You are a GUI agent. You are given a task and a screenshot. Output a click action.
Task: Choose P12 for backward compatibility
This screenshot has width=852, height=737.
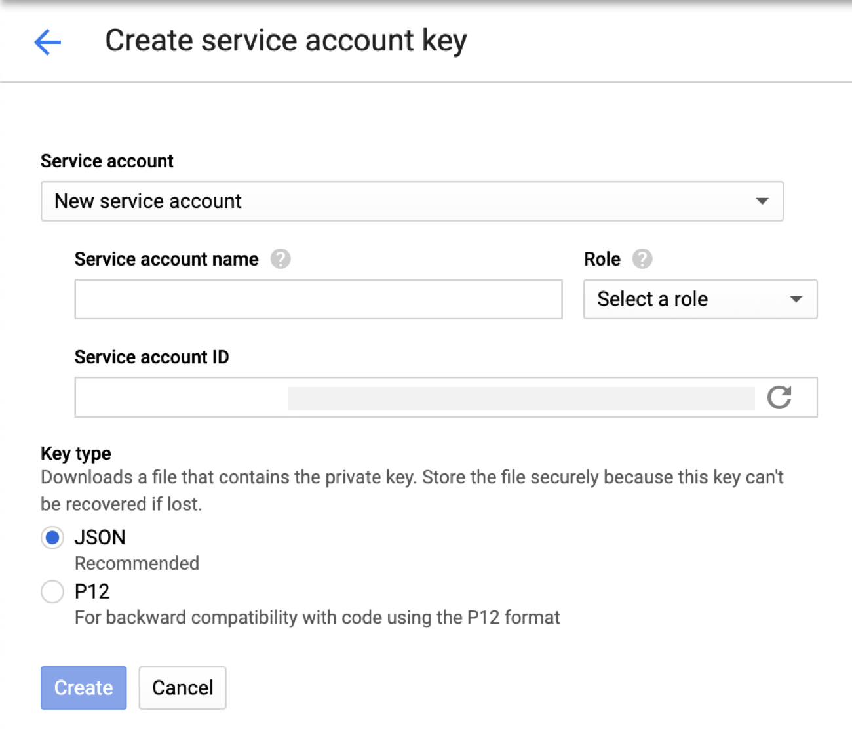[52, 591]
